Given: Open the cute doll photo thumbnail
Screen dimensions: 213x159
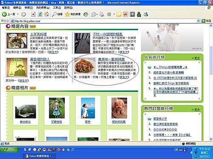Looking at the screenshot, I should click(57, 108).
